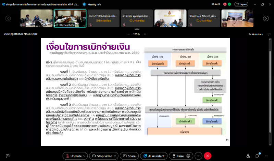Stop video from the camera

coord(102,156)
